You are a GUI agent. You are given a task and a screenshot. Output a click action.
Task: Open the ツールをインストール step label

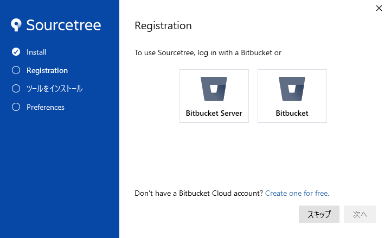tap(55, 89)
